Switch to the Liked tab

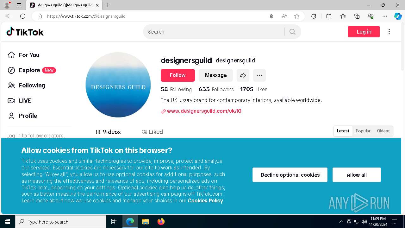[152, 132]
